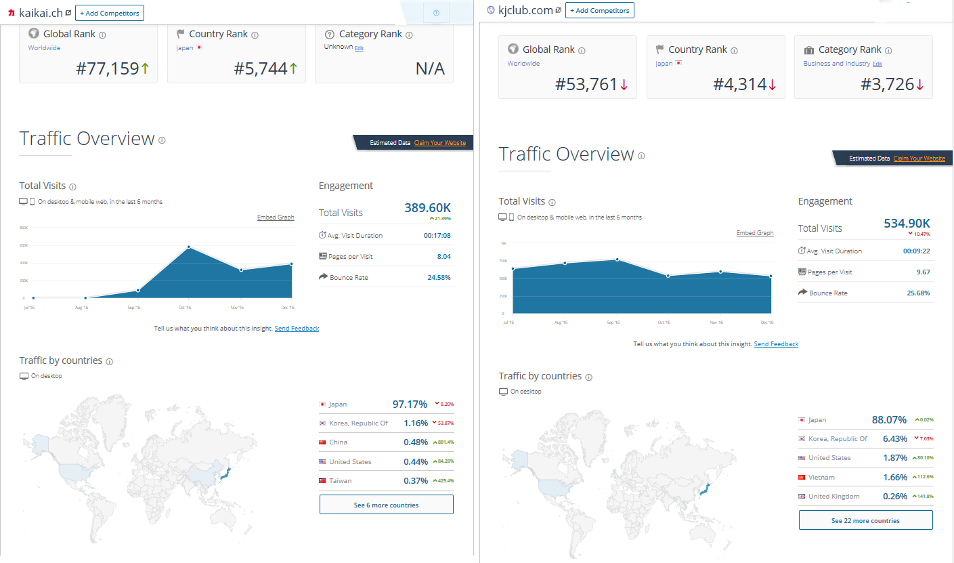Image resolution: width=954 pixels, height=563 pixels.
Task: Open Send Feedback link under kjclub.com chart
Action: pyautogui.click(x=776, y=344)
